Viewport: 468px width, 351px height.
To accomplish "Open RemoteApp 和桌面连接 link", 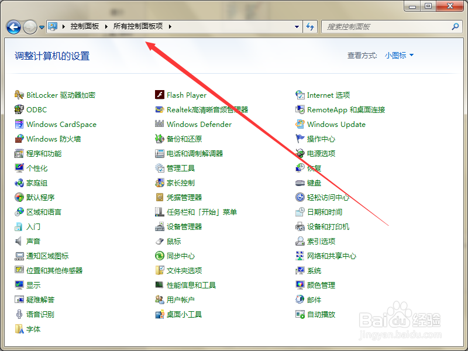I will coord(346,110).
